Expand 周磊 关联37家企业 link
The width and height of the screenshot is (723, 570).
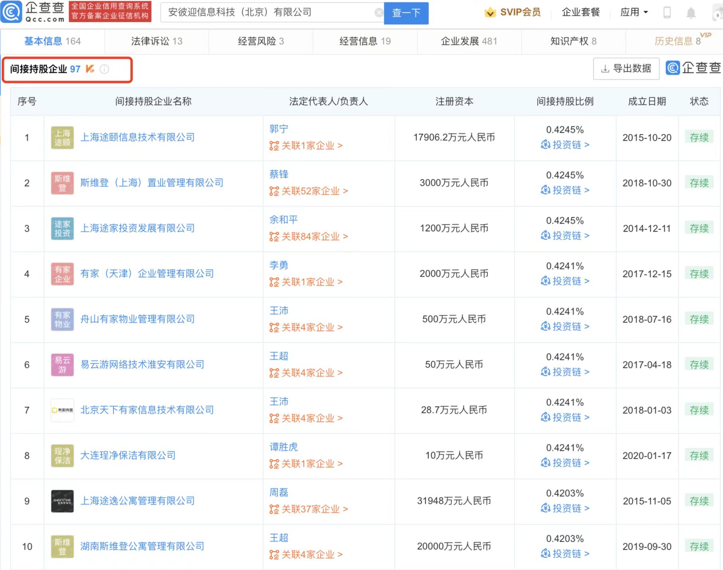(x=309, y=509)
